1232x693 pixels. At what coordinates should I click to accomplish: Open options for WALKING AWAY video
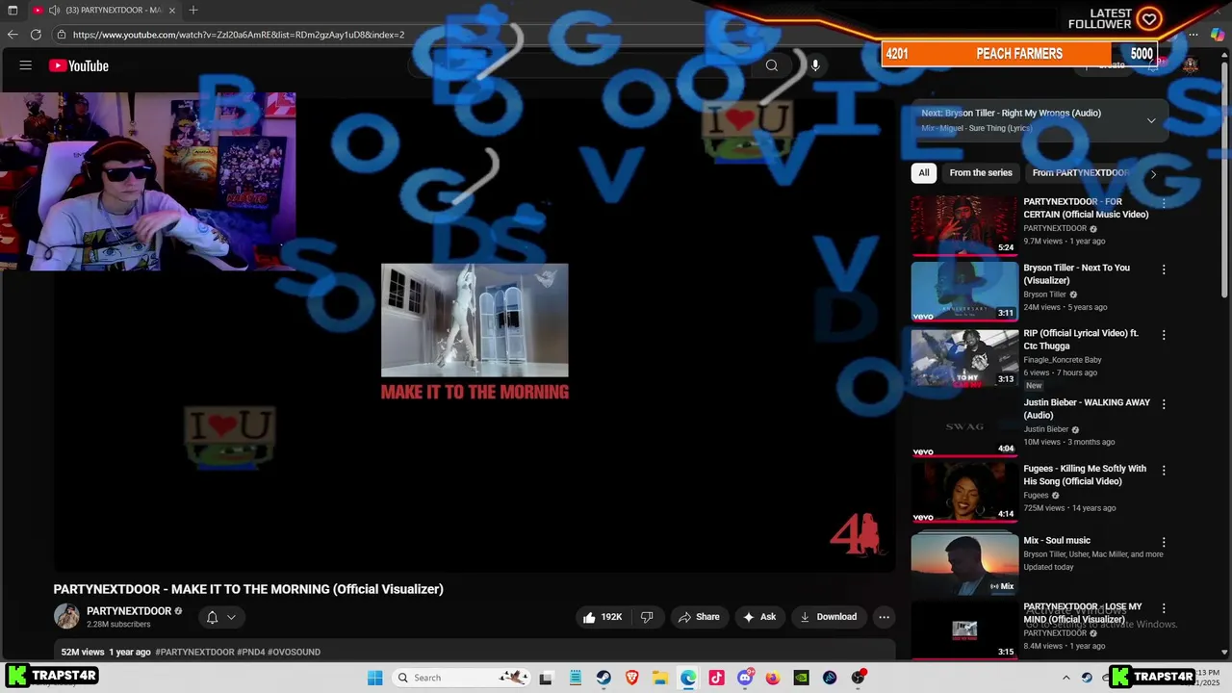point(1164,404)
